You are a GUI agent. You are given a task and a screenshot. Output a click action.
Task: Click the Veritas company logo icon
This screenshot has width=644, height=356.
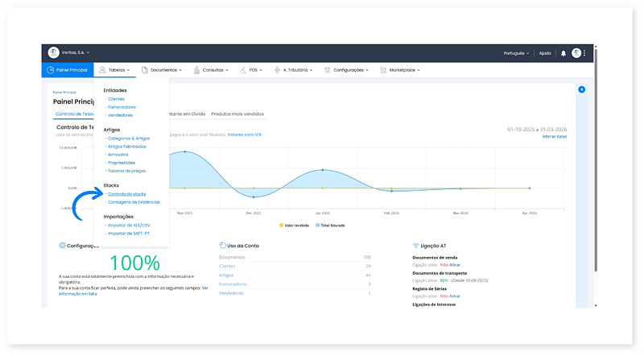click(x=54, y=52)
